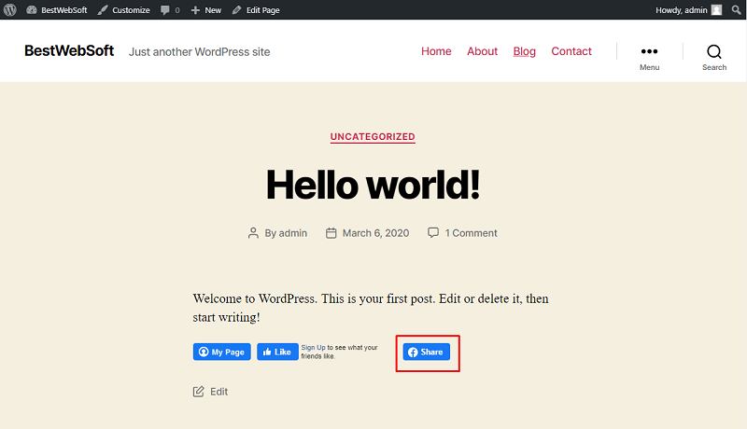Open the March 6, 2020 date link
The height and width of the screenshot is (429, 747).
(376, 233)
